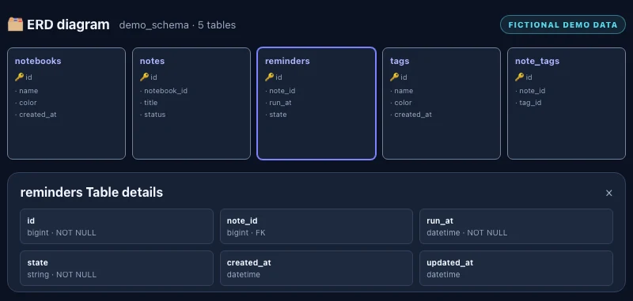The image size is (633, 301).
Task: Open the state string NOT NULL detail card
Action: coord(116,269)
